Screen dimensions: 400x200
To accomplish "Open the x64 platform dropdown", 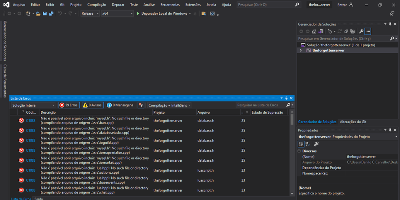I will (x=117, y=13).
